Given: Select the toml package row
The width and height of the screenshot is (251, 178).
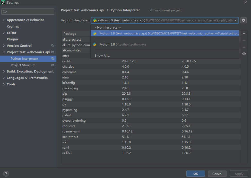Looking at the screenshot, I should (151, 147).
